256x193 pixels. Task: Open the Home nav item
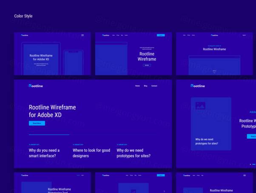coord(137,86)
